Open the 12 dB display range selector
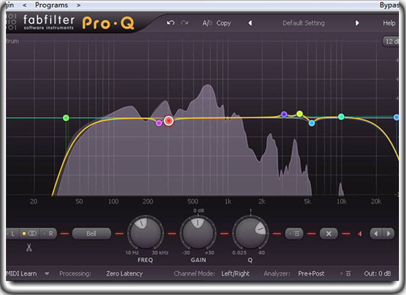 391,42
